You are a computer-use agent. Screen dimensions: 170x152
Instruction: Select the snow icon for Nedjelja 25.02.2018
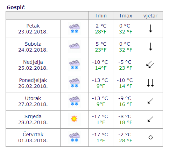point(74,65)
